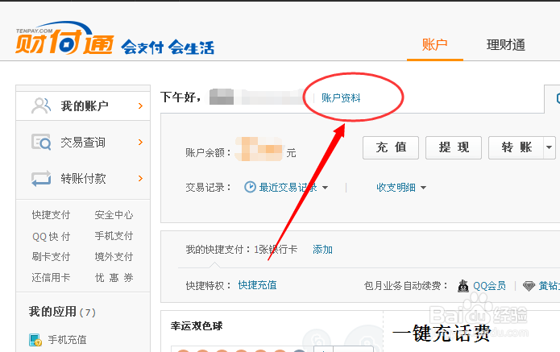Click the 会支付 会生活 slogan
The width and height of the screenshot is (560, 352).
coord(168,48)
